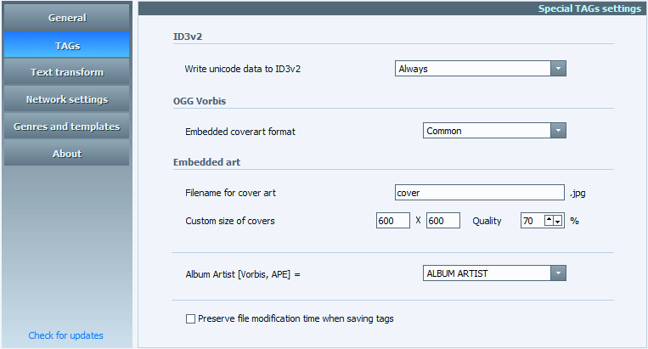Select the TAGs settings tab
This screenshot has width=648, height=349.
(66, 45)
